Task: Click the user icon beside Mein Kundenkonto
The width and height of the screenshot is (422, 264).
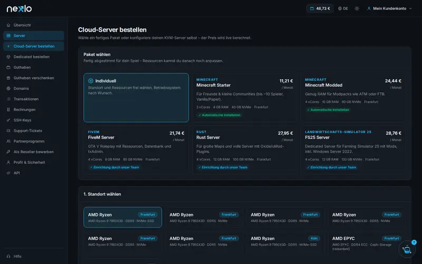Action: [369, 8]
